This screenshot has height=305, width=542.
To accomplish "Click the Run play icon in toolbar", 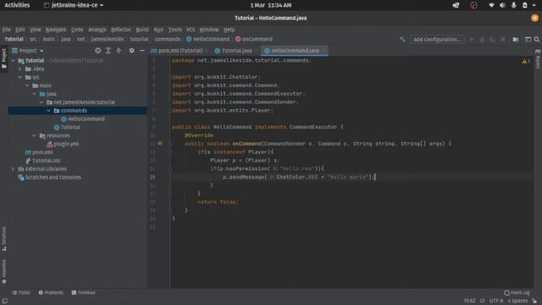I will (x=472, y=40).
